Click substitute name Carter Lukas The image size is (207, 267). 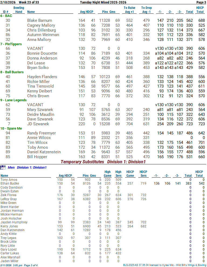[10, 253]
